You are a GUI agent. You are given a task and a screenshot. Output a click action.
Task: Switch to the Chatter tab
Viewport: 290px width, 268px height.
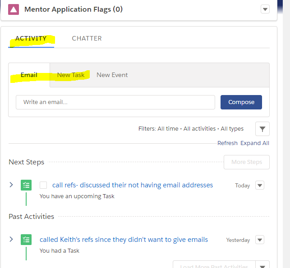point(87,38)
